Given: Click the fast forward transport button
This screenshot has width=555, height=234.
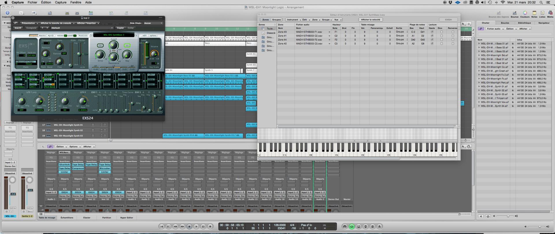Looking at the screenshot, I should click(182, 226).
